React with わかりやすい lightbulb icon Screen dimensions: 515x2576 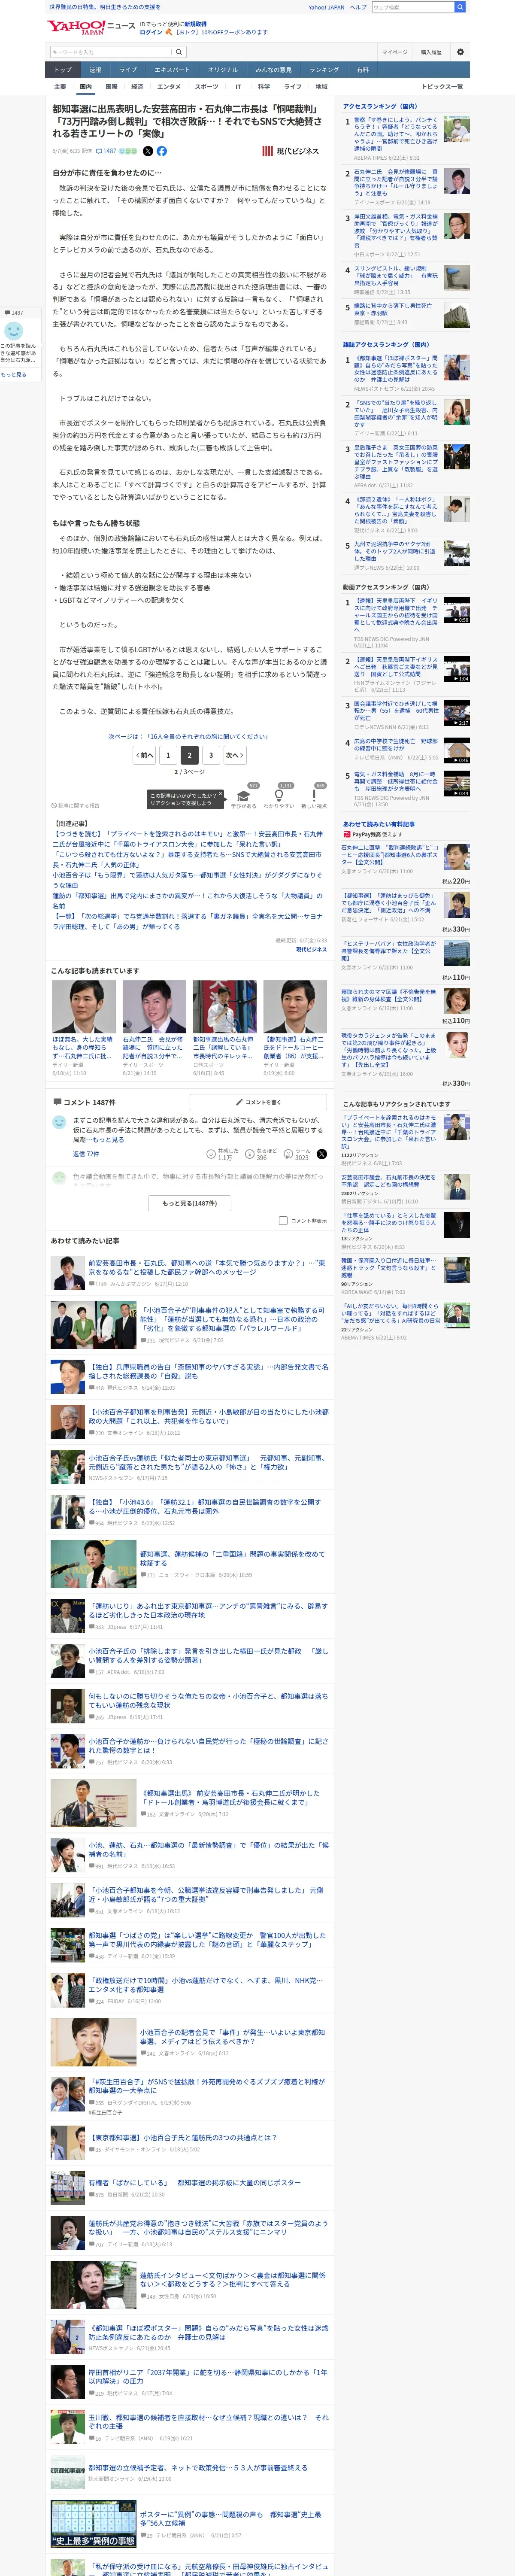[x=279, y=795]
